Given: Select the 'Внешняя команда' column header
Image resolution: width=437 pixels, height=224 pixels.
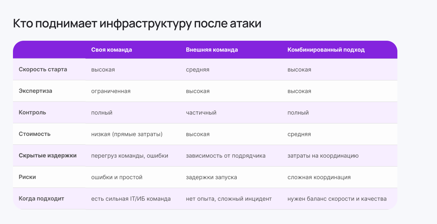Looking at the screenshot, I should pos(212,50).
